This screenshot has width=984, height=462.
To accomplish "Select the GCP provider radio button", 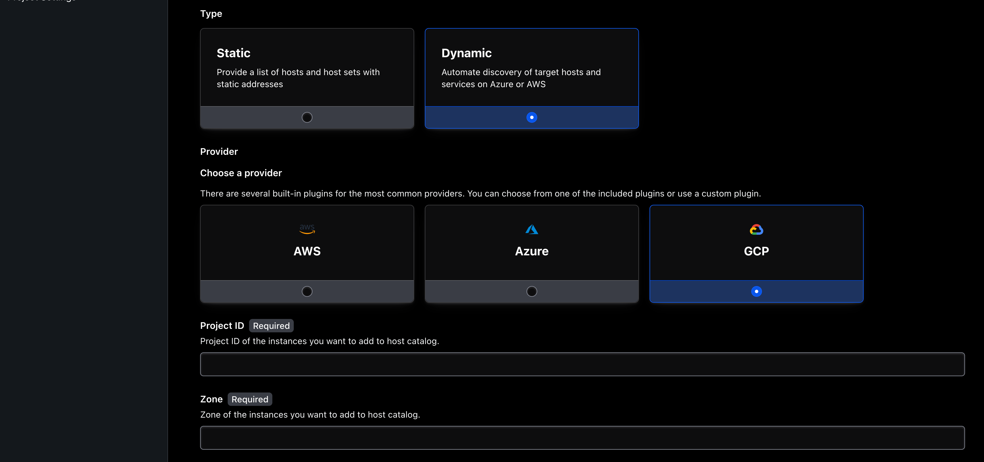I will (756, 291).
